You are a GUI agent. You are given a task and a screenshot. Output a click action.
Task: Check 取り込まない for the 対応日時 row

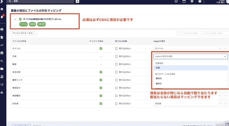pos(116,72)
